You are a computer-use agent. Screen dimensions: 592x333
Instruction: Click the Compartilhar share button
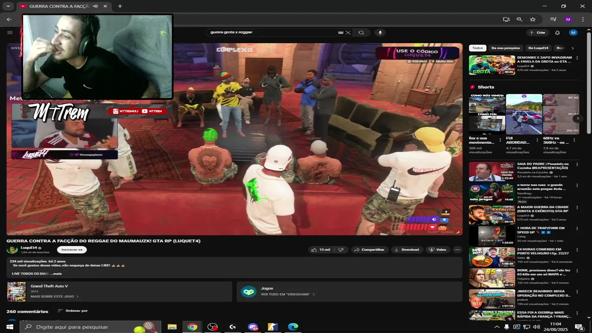click(x=369, y=249)
